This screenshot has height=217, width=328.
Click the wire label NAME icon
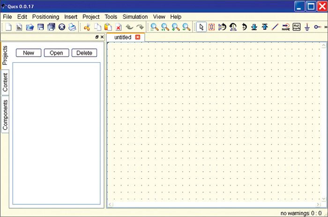coord(286,27)
